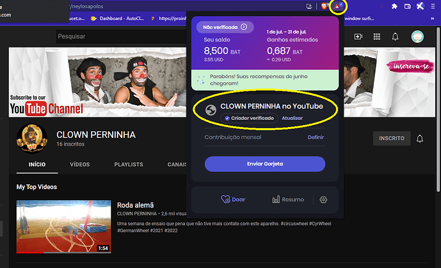
Task: Open the Dashboard - AutoCl... bookmark
Action: (x=117, y=19)
